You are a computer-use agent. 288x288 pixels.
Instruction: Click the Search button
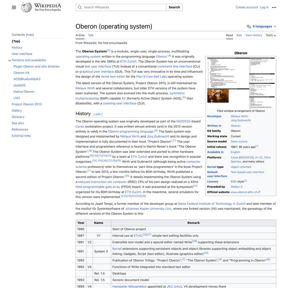point(174,7)
